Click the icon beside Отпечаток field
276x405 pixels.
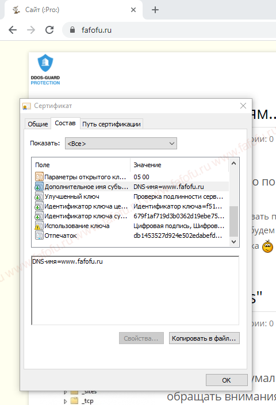39,236
